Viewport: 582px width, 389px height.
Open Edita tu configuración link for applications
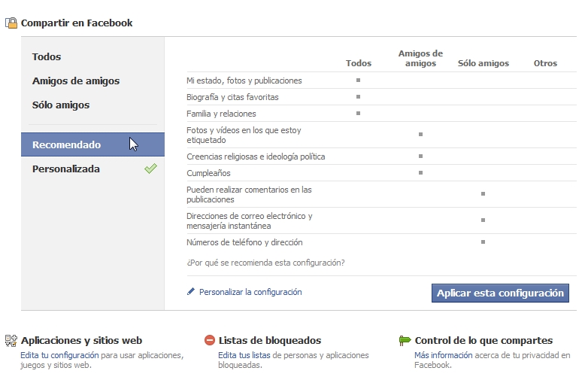click(60, 355)
